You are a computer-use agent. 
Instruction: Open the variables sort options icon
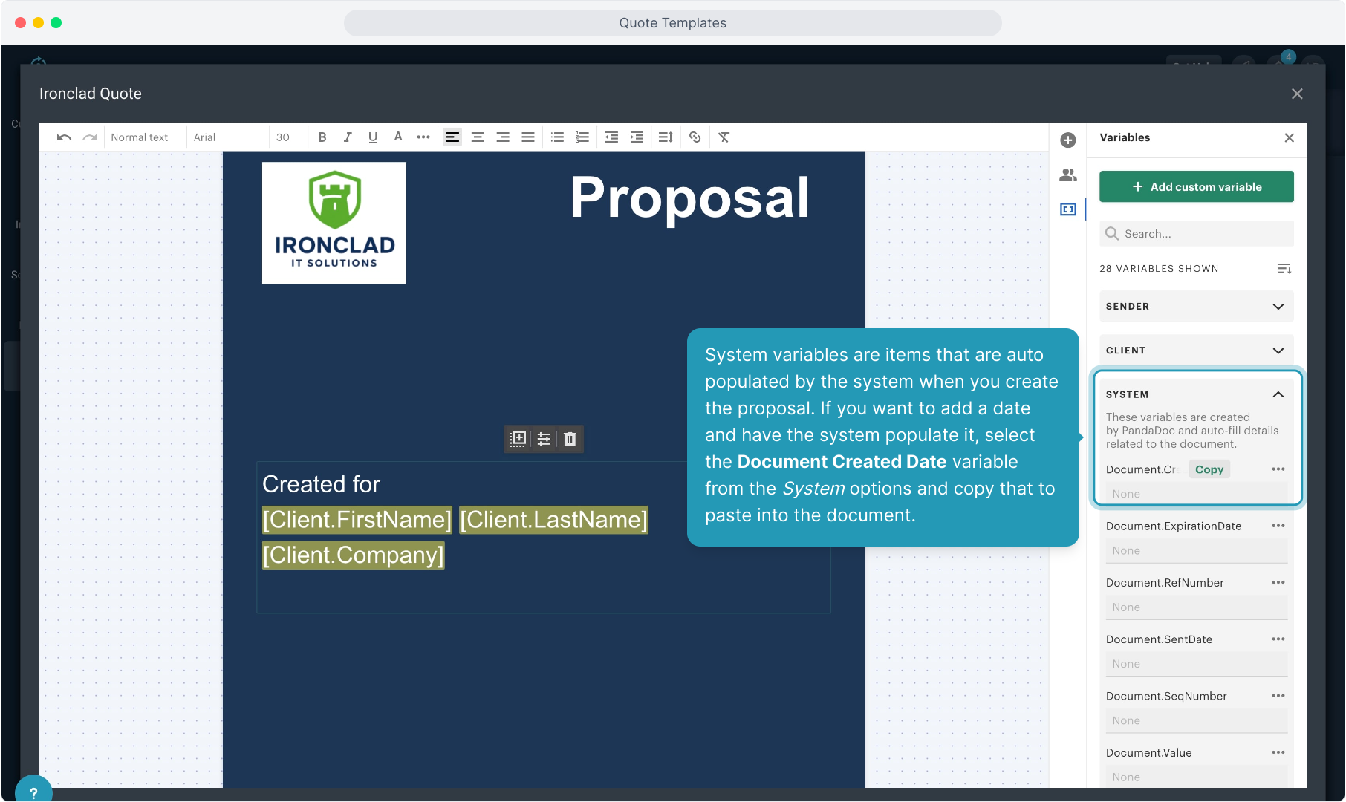tap(1284, 269)
